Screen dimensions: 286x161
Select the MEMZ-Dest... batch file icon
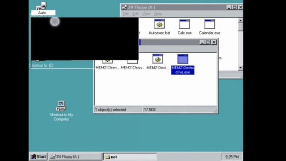coord(158,59)
